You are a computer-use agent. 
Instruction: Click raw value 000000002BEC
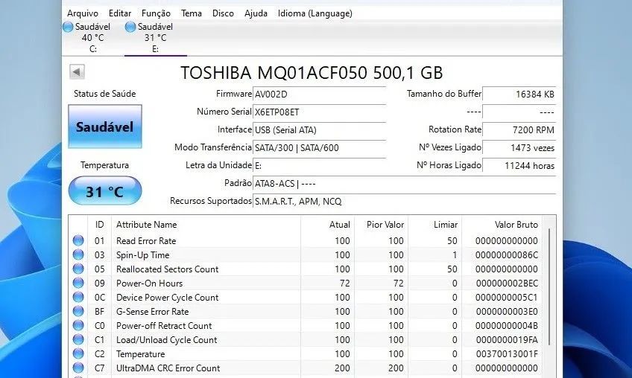(507, 283)
